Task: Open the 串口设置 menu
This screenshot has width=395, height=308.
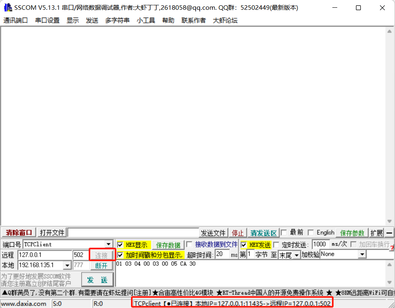Action: point(47,20)
